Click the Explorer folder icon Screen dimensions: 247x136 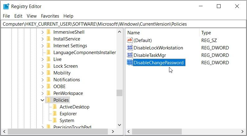pos(55,114)
